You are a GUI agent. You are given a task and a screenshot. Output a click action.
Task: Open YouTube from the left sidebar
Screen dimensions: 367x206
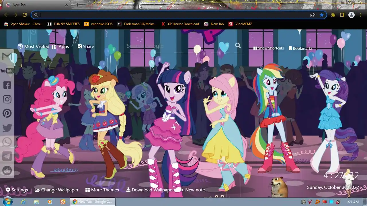[7, 71]
